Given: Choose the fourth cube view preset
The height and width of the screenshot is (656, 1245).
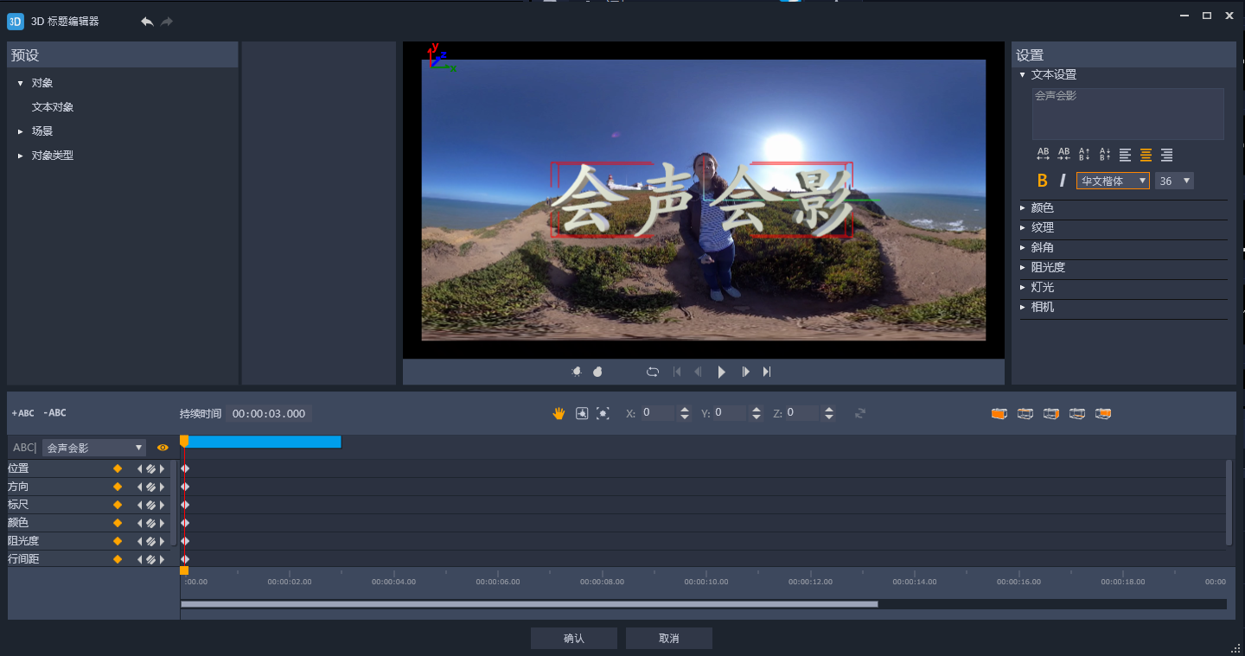Looking at the screenshot, I should [x=1076, y=413].
